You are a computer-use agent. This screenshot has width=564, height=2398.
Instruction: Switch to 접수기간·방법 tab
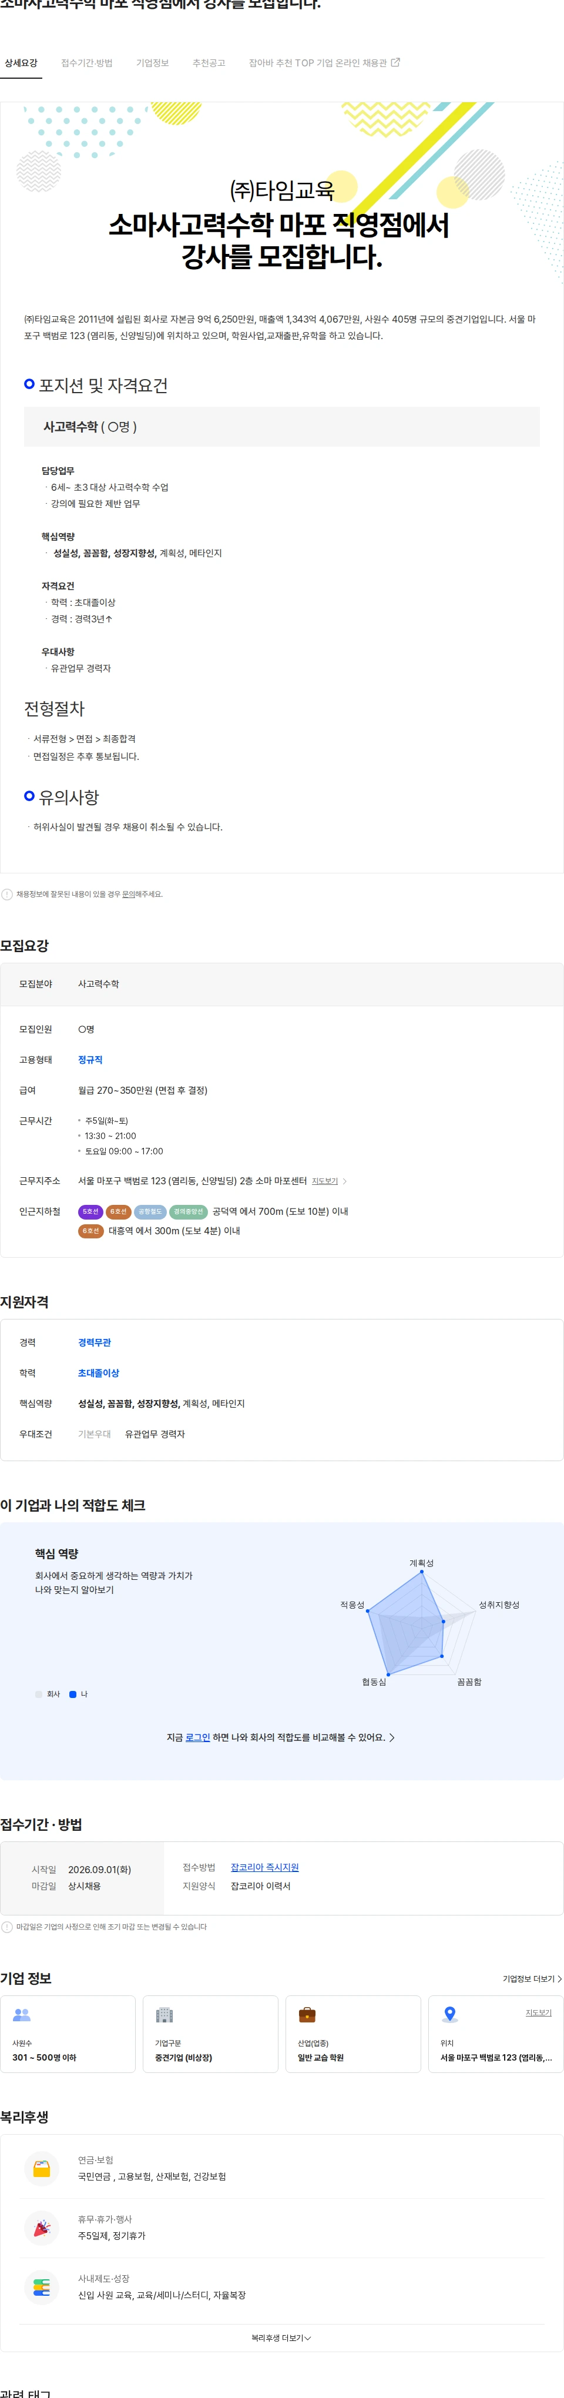click(86, 63)
